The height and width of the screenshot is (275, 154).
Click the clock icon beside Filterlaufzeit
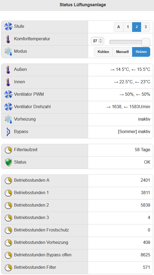click(8, 150)
